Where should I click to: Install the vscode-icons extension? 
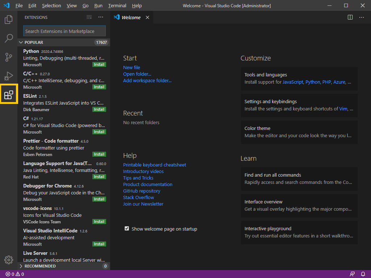[99, 222]
